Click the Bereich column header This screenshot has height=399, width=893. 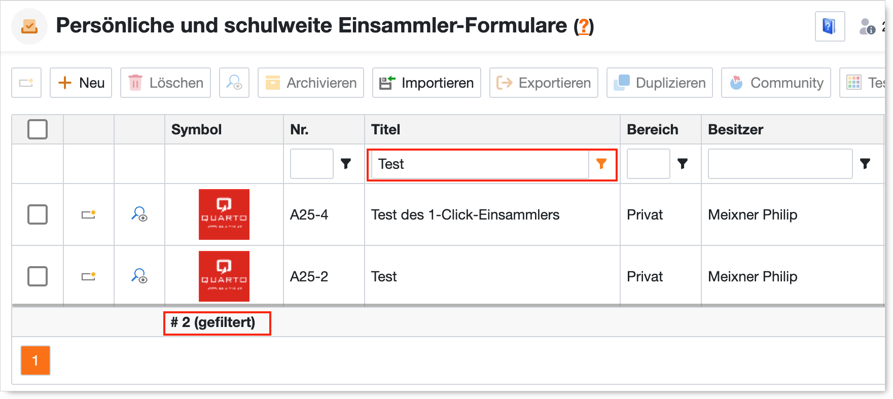652,129
